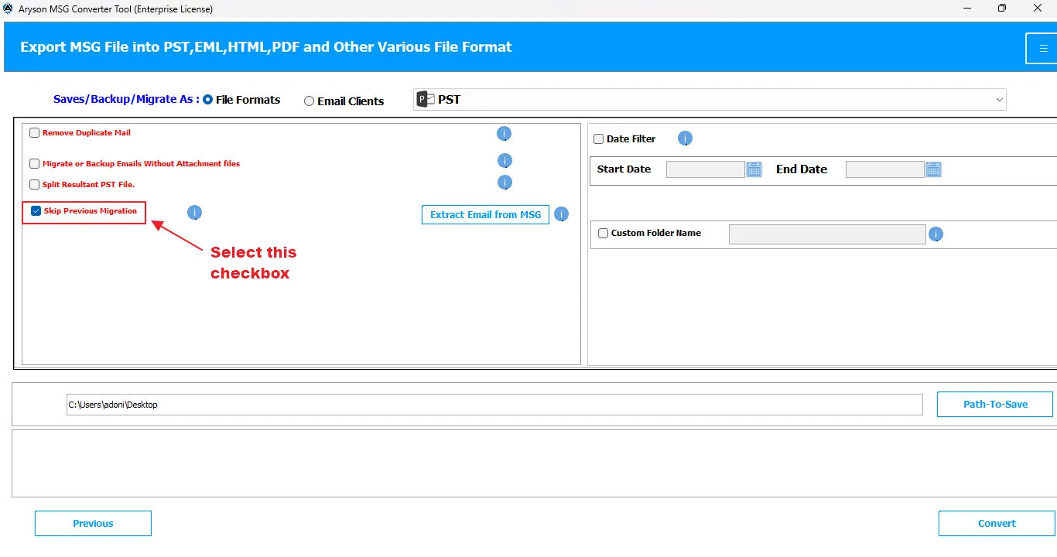Enable Custom Folder Name checkbox
The width and height of the screenshot is (1057, 557).
pyautogui.click(x=604, y=233)
